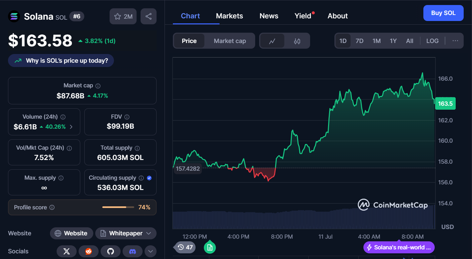472x259 pixels.
Task: Click Total supply info icon
Action: [137, 148]
